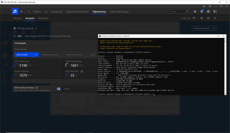
Task: Minimize the cmd.exe window
Action: (x=213, y=36)
